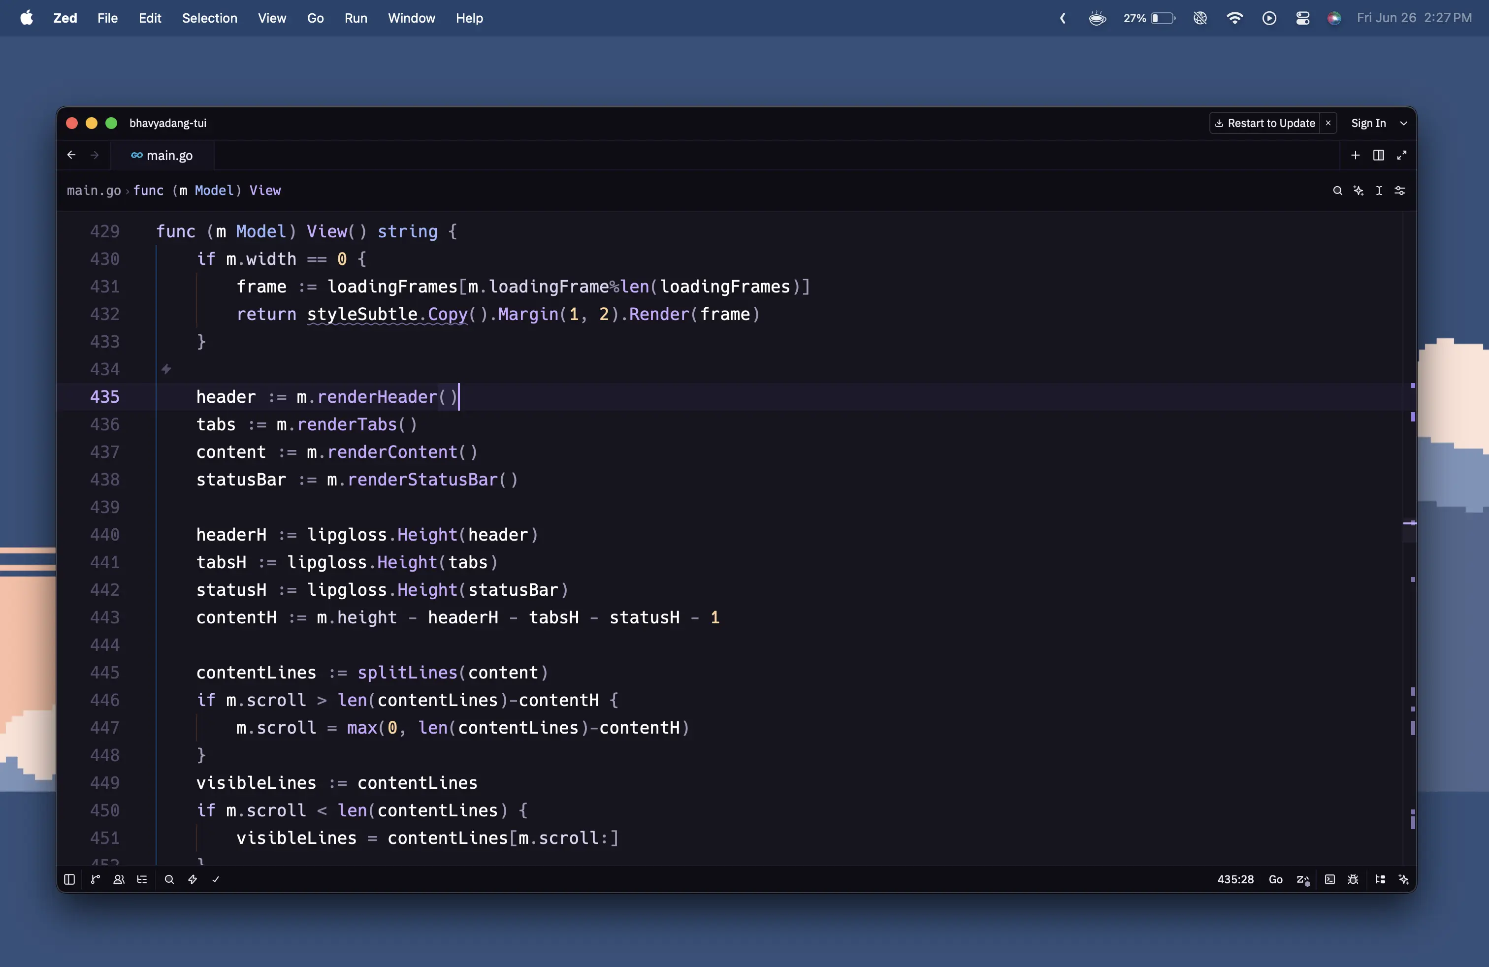Click line number 440
Screen dimensions: 1489x967
(104, 535)
